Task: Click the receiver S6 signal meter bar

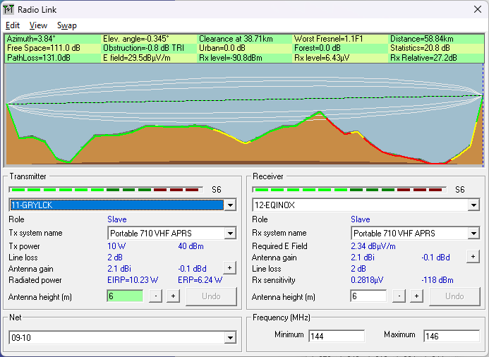Action: tap(349, 190)
